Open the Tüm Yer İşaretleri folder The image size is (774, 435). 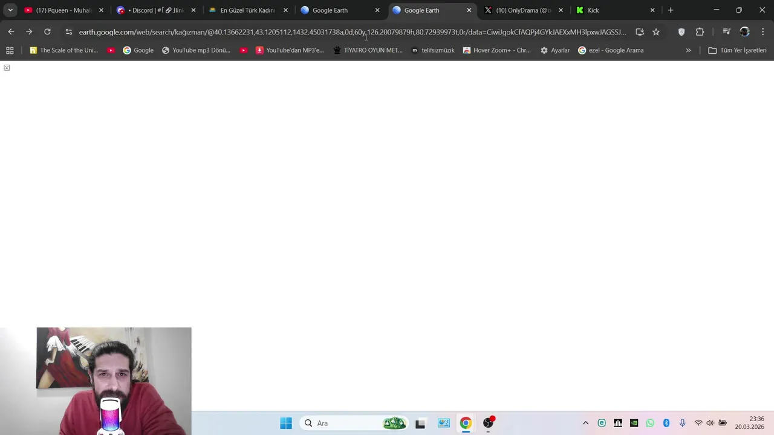[737, 50]
